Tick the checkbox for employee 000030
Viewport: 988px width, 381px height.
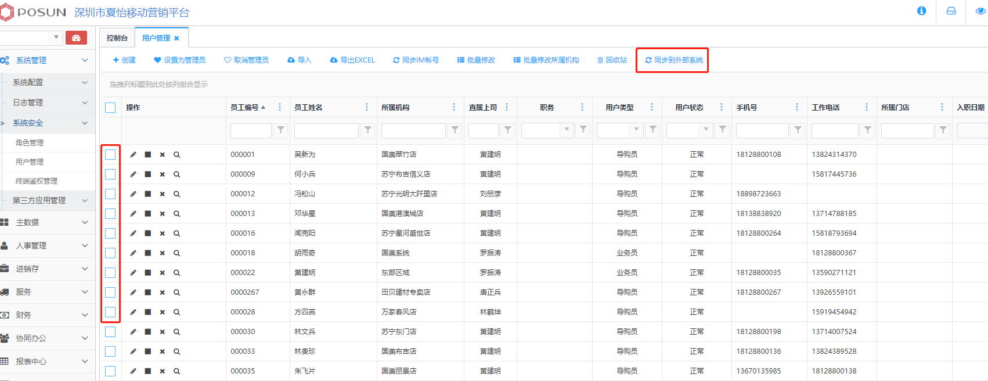110,332
